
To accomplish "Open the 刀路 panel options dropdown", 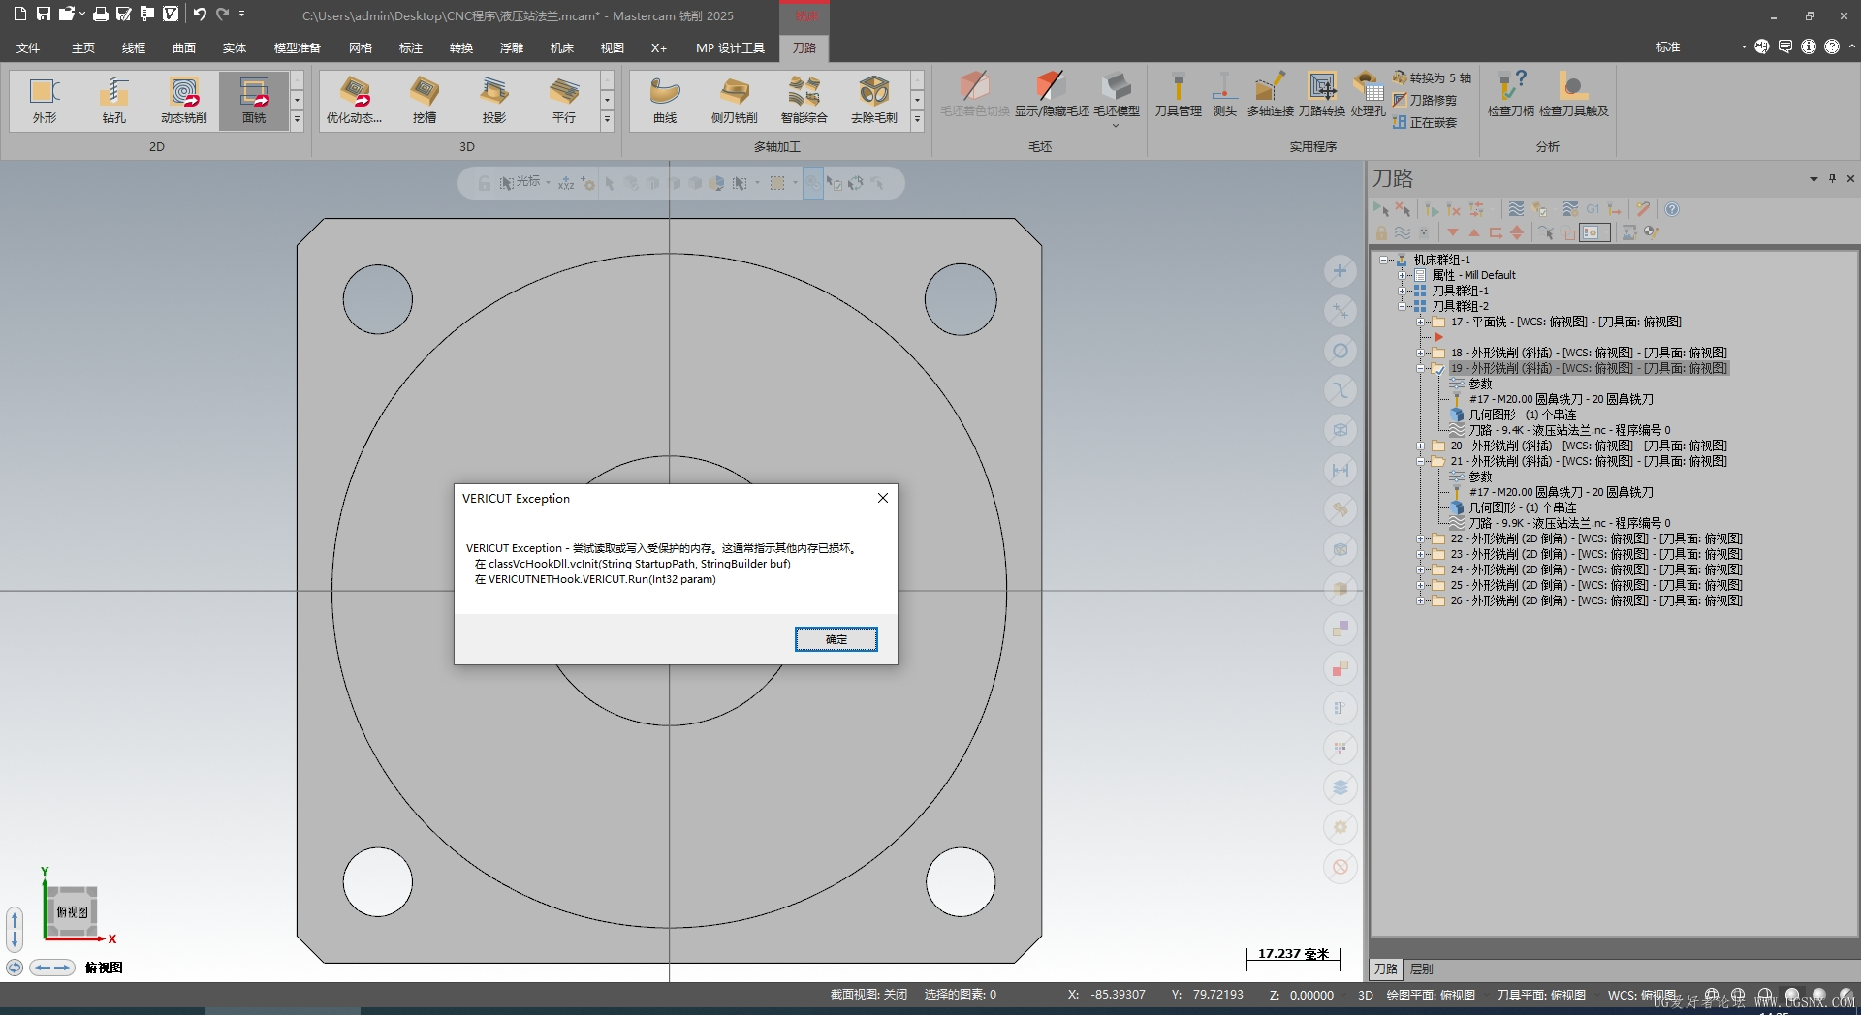I will (1814, 179).
